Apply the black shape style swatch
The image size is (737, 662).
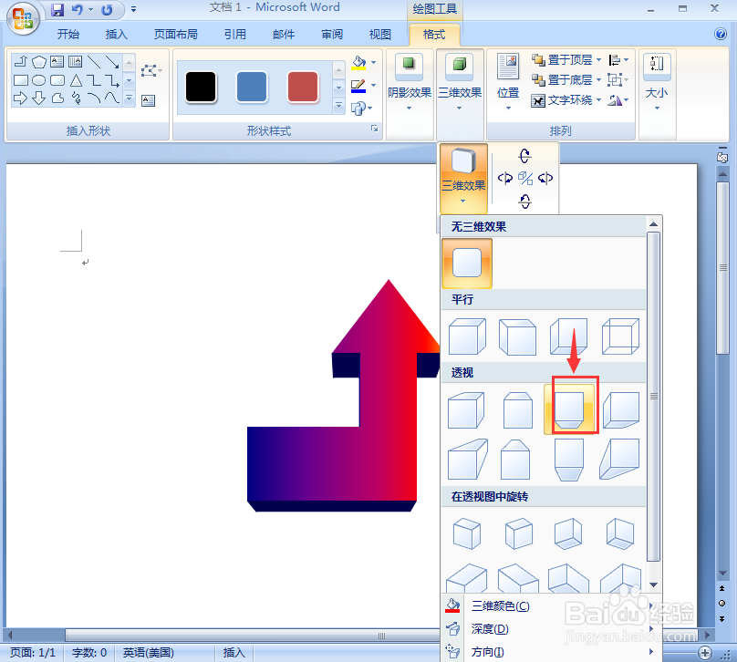coord(201,87)
